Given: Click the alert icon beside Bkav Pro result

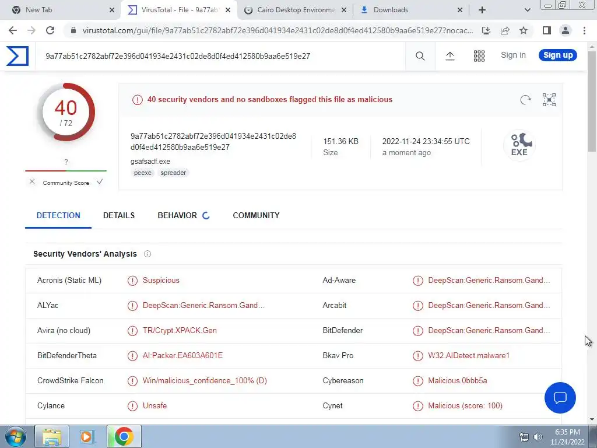Looking at the screenshot, I should 417,356.
